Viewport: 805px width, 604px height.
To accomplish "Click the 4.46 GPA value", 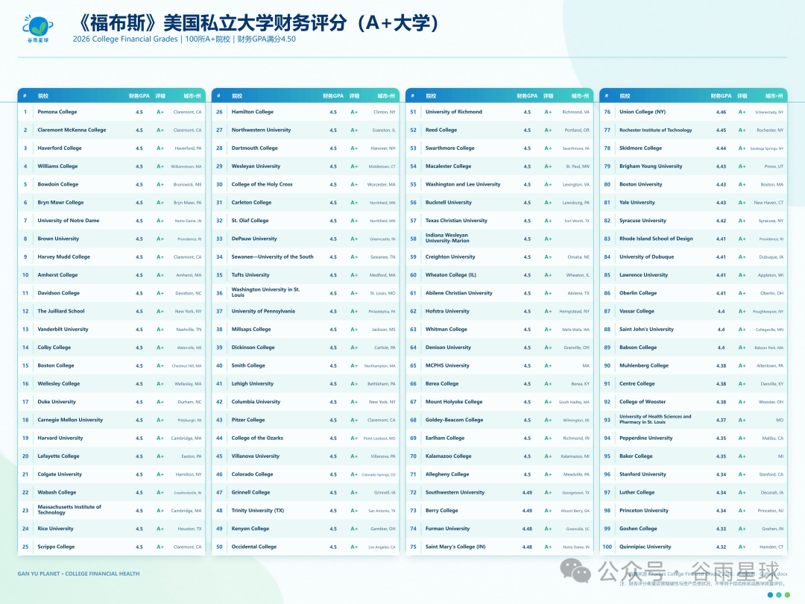I will pos(722,112).
